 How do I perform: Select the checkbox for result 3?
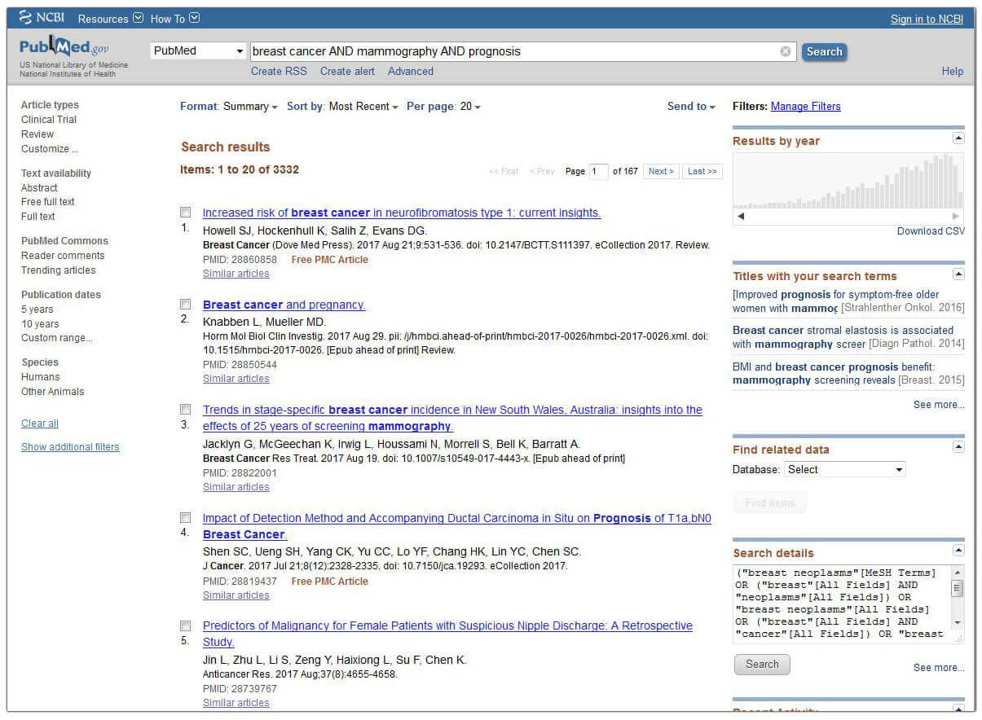point(185,409)
